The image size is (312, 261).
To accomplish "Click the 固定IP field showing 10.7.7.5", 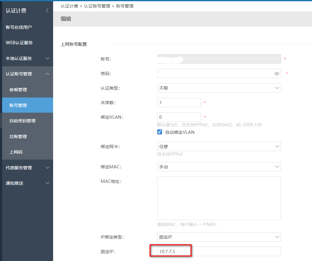I will pos(219,252).
